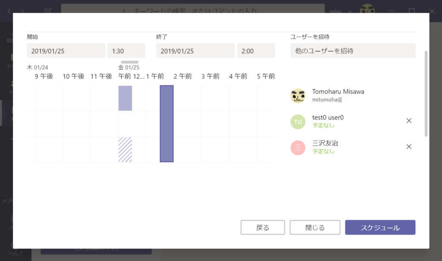
Task: Click the test0 user0 avatar
Action: coord(297,121)
